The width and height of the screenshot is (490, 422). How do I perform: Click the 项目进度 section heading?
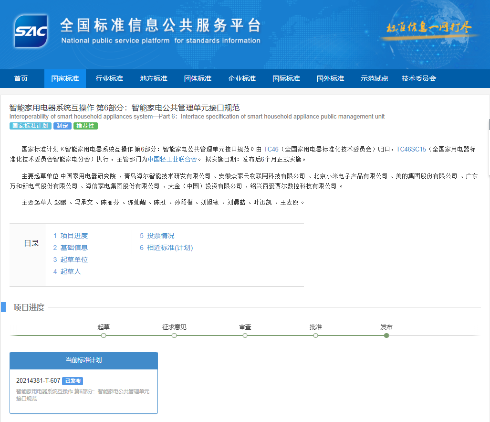pos(29,307)
